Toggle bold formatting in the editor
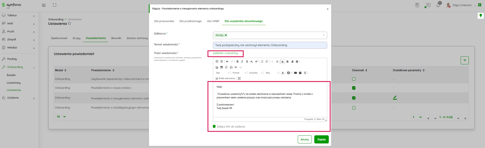This screenshot has height=148, width=485. [237, 62]
